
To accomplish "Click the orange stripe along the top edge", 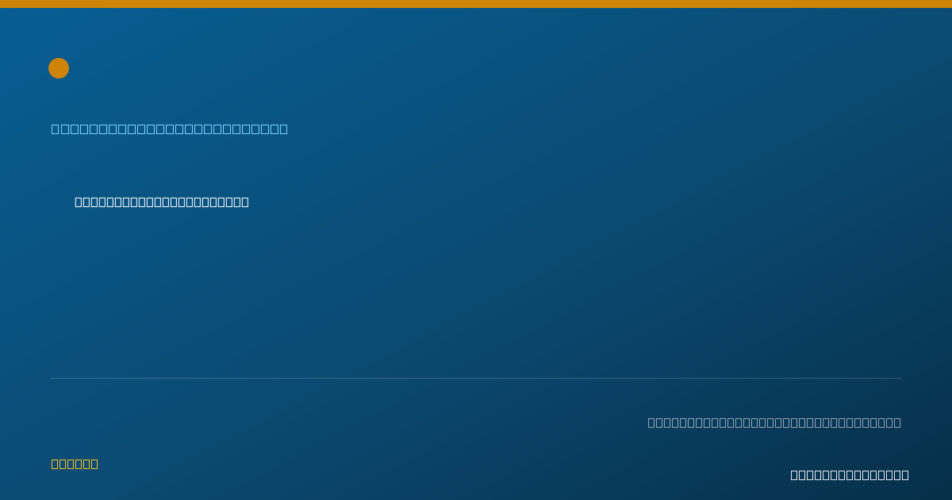I will pyautogui.click(x=476, y=4).
